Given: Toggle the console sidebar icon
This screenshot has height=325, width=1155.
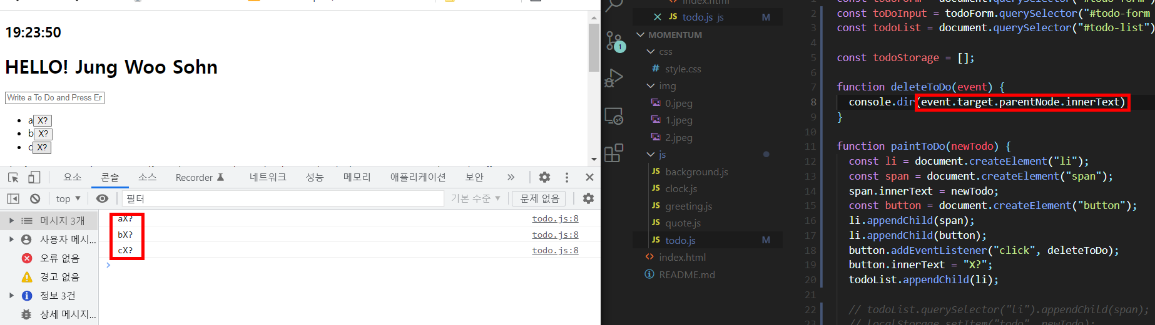Looking at the screenshot, I should [x=13, y=198].
